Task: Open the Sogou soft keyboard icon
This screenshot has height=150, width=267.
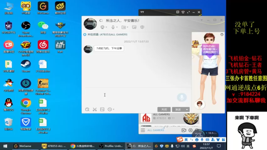Action: [x=207, y=140]
